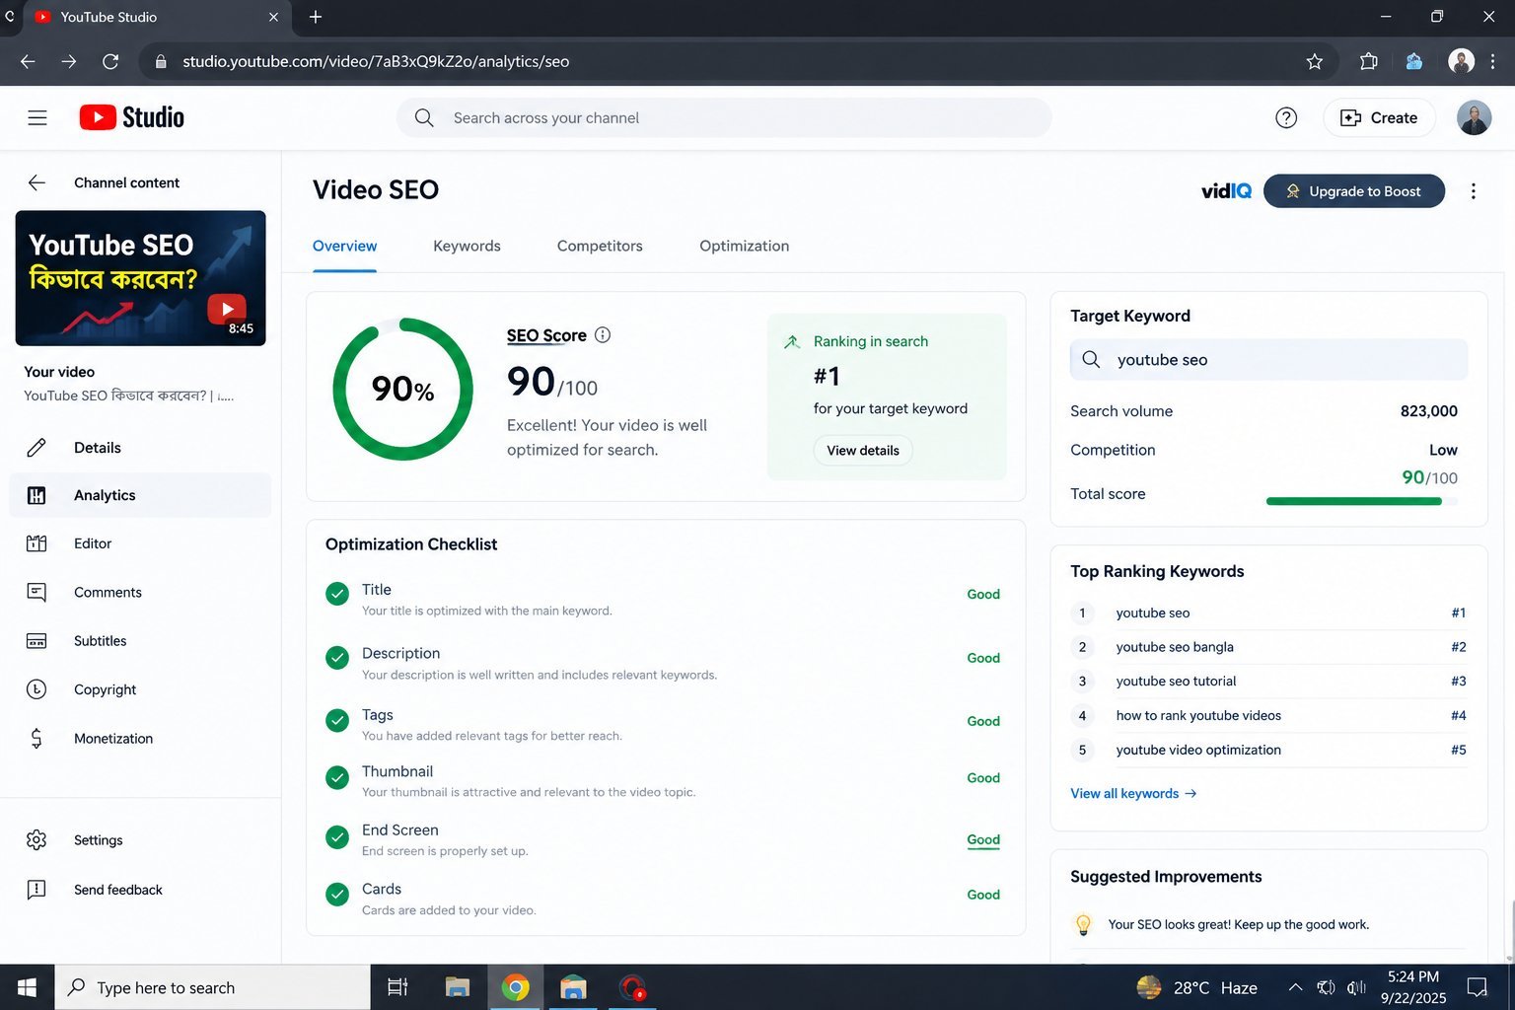Bookmark this page with the star icon

pyautogui.click(x=1315, y=61)
